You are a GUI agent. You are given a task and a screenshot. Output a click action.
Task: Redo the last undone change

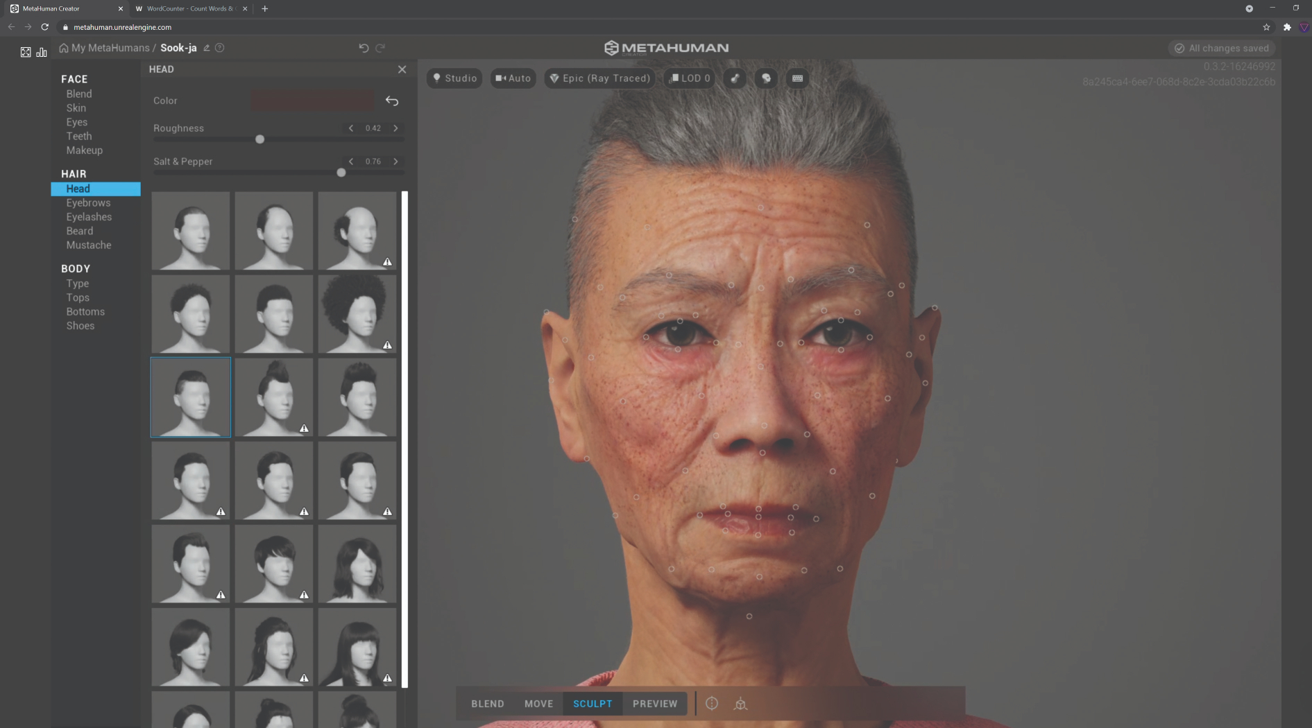point(380,48)
